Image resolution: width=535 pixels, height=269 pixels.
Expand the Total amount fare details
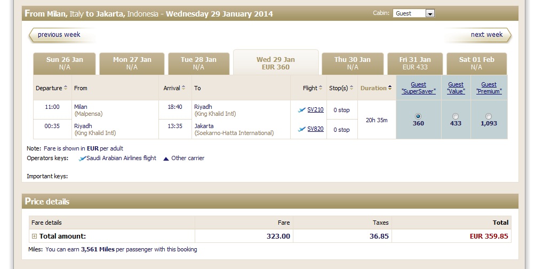pos(34,236)
